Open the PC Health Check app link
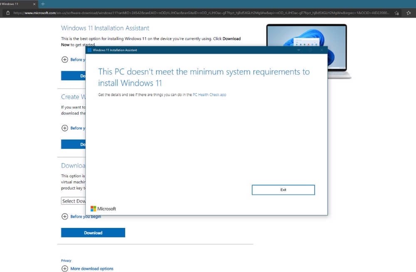Image resolution: width=416 pixels, height=272 pixels. tap(209, 95)
